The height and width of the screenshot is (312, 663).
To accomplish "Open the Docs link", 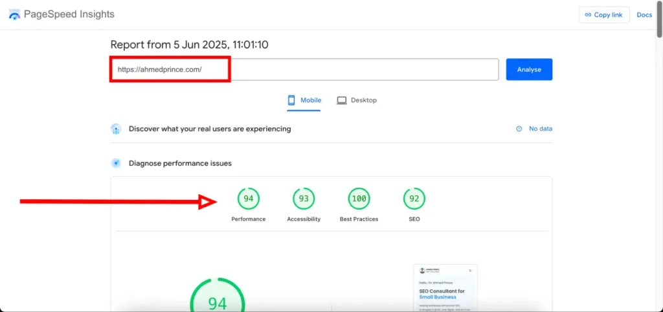I will pyautogui.click(x=644, y=15).
